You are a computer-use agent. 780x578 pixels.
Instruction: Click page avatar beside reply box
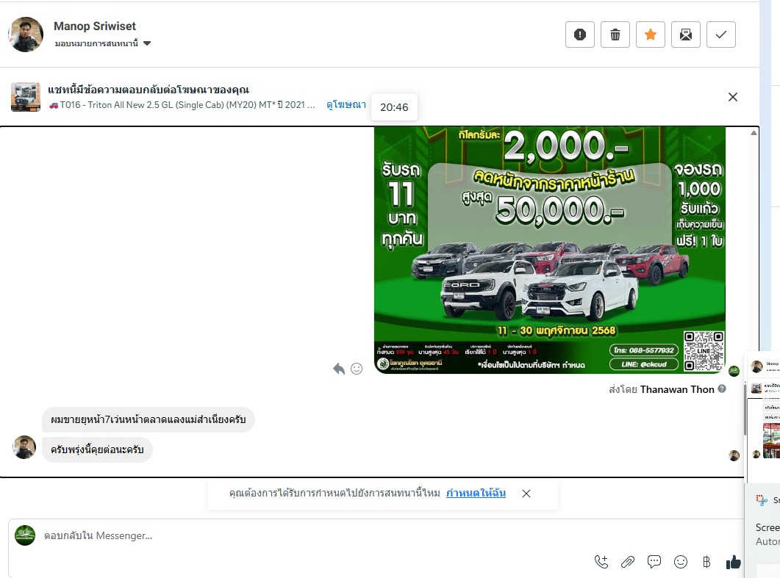(25, 535)
